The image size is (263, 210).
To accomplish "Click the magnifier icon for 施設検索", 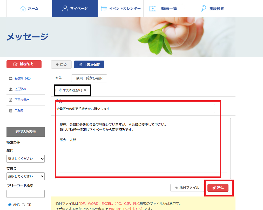I will [204, 9].
